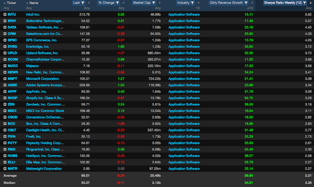Image resolution: width=314 pixels, height=187 pixels.
Task: Click descending sort arrow after Sharpe Ratio Weekly
Action: pos(310,3)
